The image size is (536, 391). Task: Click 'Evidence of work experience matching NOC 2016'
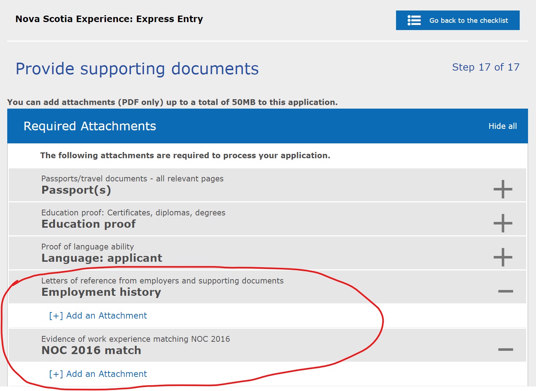pyautogui.click(x=136, y=339)
